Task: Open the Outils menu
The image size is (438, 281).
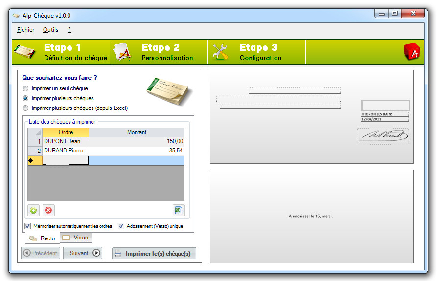Action: pyautogui.click(x=50, y=30)
